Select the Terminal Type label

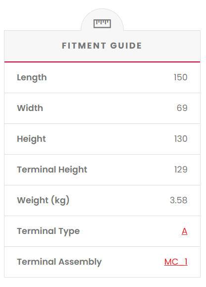tap(49, 231)
